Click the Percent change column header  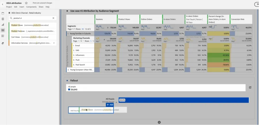coord(218,19)
